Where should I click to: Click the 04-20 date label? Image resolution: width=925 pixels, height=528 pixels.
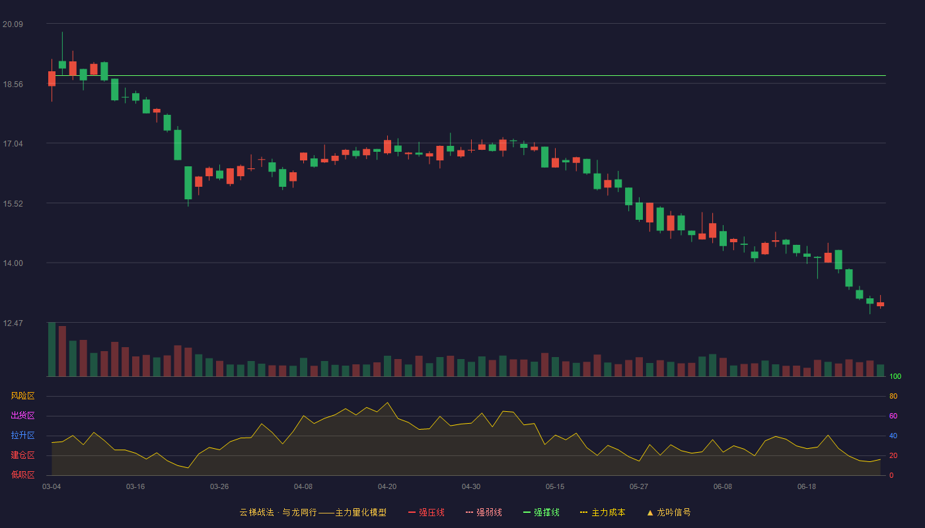point(387,486)
